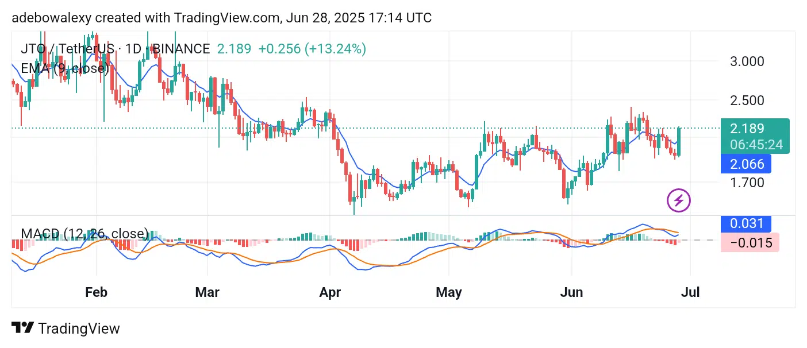Select the MACD (12, 26, close) legend
This screenshot has height=348, width=807.
84,234
